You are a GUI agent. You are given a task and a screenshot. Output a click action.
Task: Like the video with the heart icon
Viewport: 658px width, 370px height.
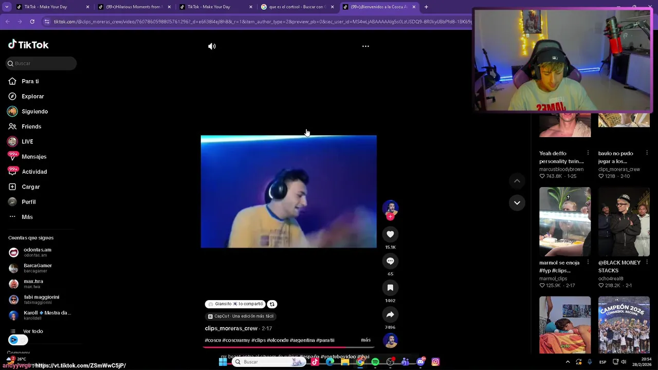pyautogui.click(x=390, y=234)
